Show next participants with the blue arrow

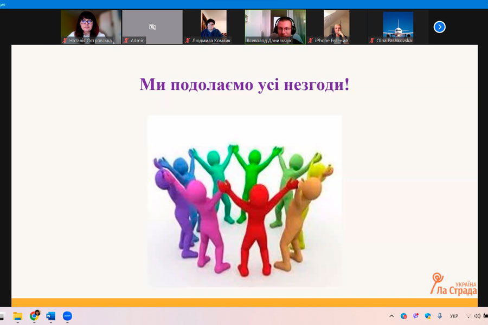[439, 27]
